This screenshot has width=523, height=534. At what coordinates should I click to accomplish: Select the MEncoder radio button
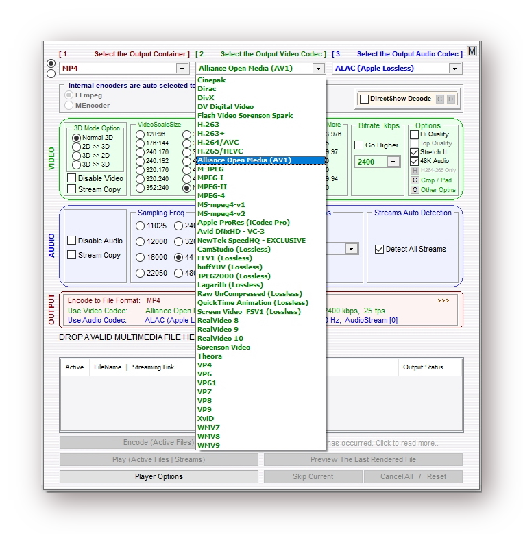69,106
